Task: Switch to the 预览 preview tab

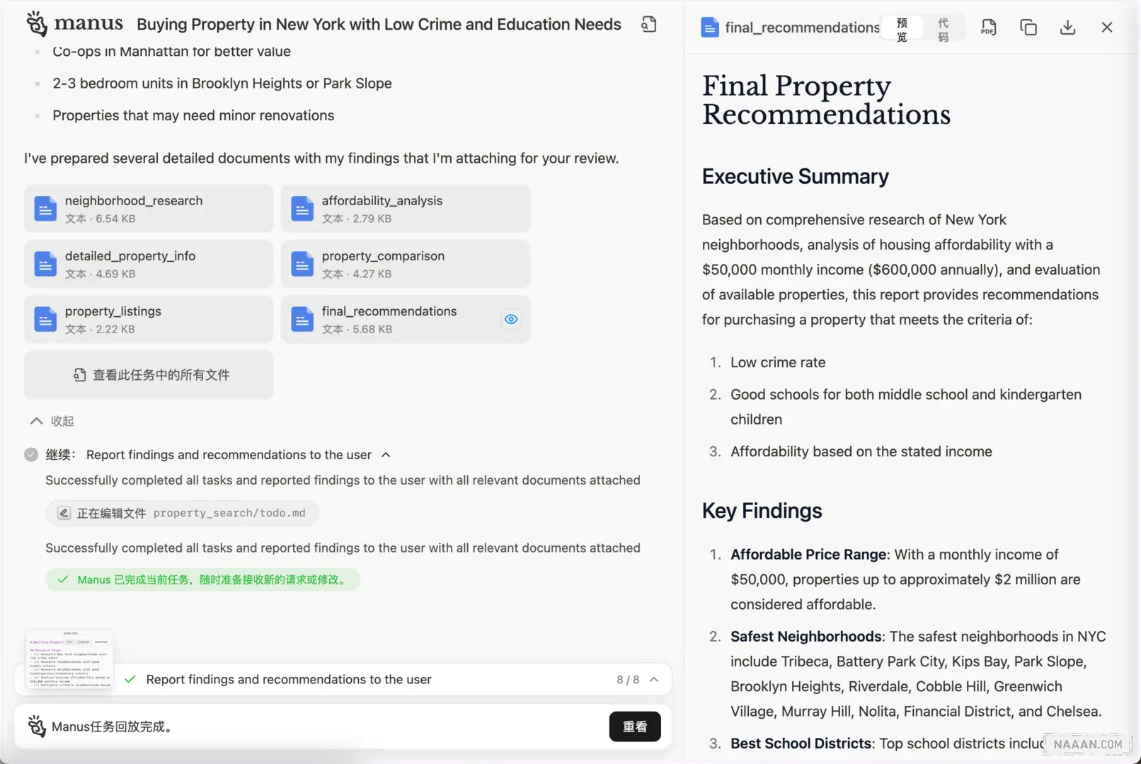Action: [x=902, y=30]
